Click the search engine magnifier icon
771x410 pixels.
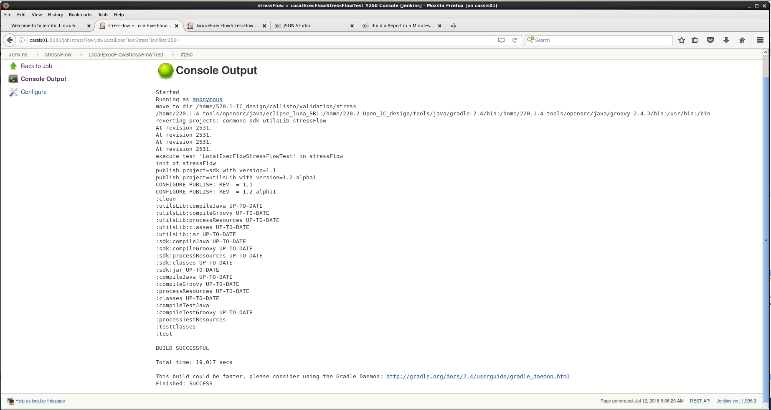530,40
